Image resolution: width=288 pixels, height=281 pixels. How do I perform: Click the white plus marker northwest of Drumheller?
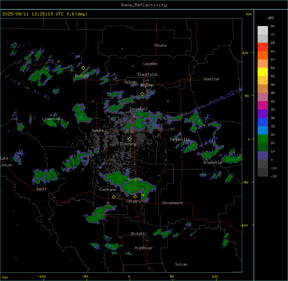click(x=204, y=125)
